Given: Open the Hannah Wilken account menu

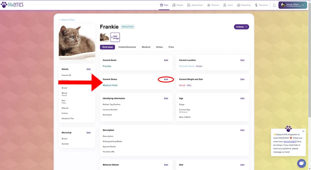Looking at the screenshot, I should pyautogui.click(x=292, y=5).
